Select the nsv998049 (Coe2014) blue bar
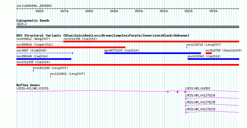Viewport: 247px width, 128px height. pos(44,59)
